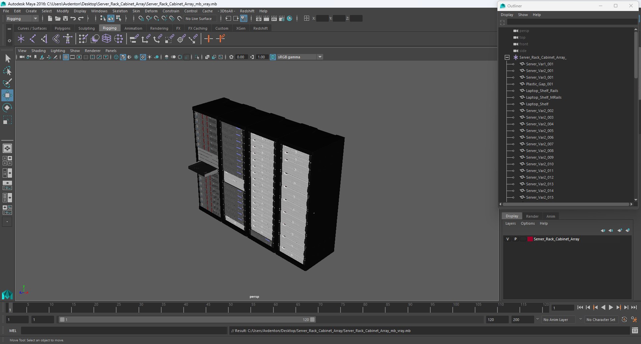Choose the Lasso Select tool

(7, 71)
